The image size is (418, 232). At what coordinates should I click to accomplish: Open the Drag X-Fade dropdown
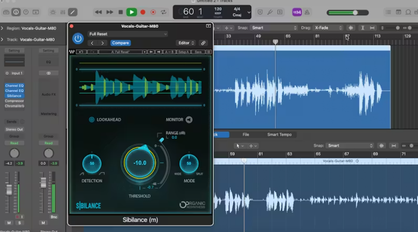(328, 27)
